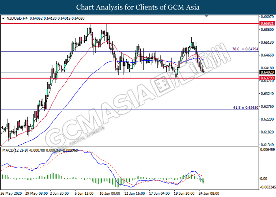Viewport: 276px width, 197px height.
Task: Click the 24 Jun 08:00 time label
Action: point(209,193)
